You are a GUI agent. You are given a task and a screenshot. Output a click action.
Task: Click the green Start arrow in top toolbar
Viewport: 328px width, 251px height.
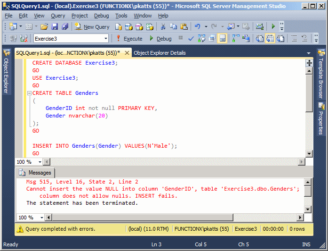pyautogui.click(x=273, y=26)
